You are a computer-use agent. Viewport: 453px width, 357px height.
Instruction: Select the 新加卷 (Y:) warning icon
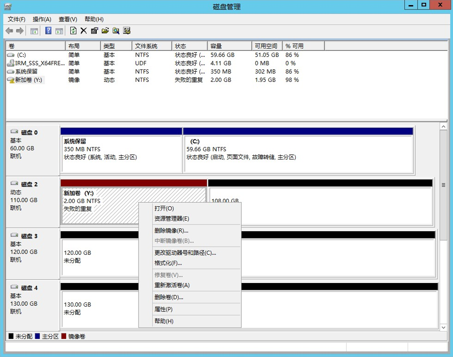11,80
